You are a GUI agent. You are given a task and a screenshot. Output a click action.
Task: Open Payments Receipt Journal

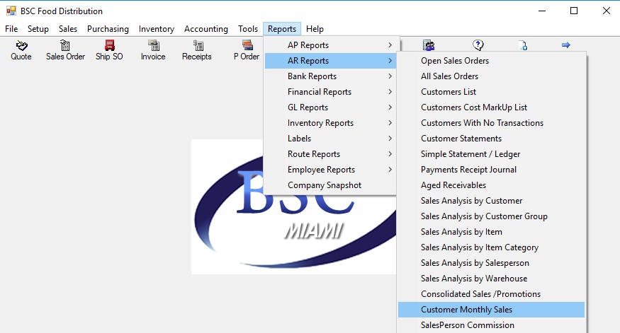click(x=491, y=170)
